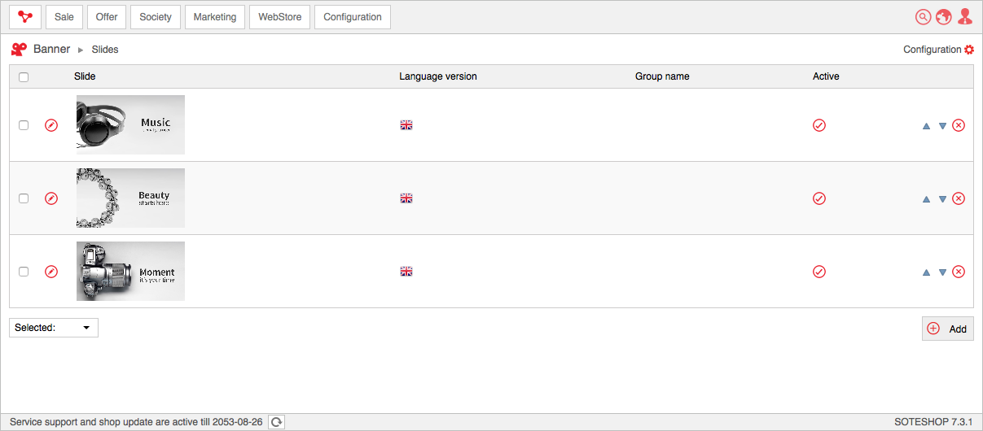Move the Moment slide up
This screenshot has height=431, width=983.
tap(926, 272)
